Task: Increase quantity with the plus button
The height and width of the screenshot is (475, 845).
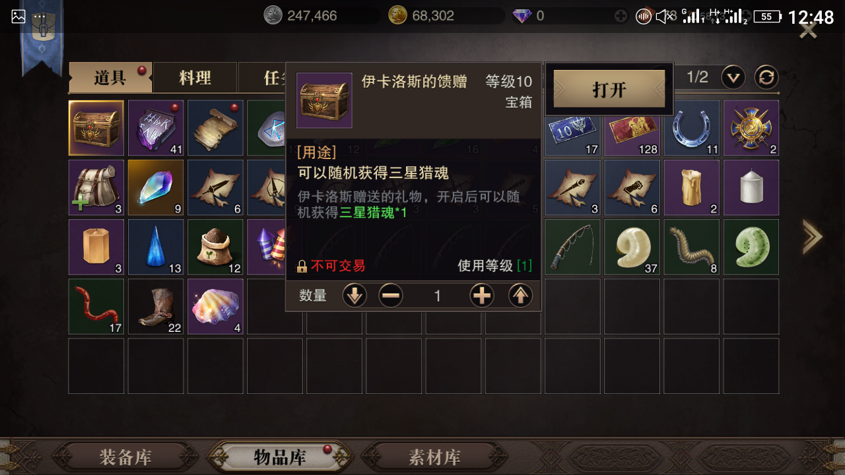Action: (x=482, y=296)
